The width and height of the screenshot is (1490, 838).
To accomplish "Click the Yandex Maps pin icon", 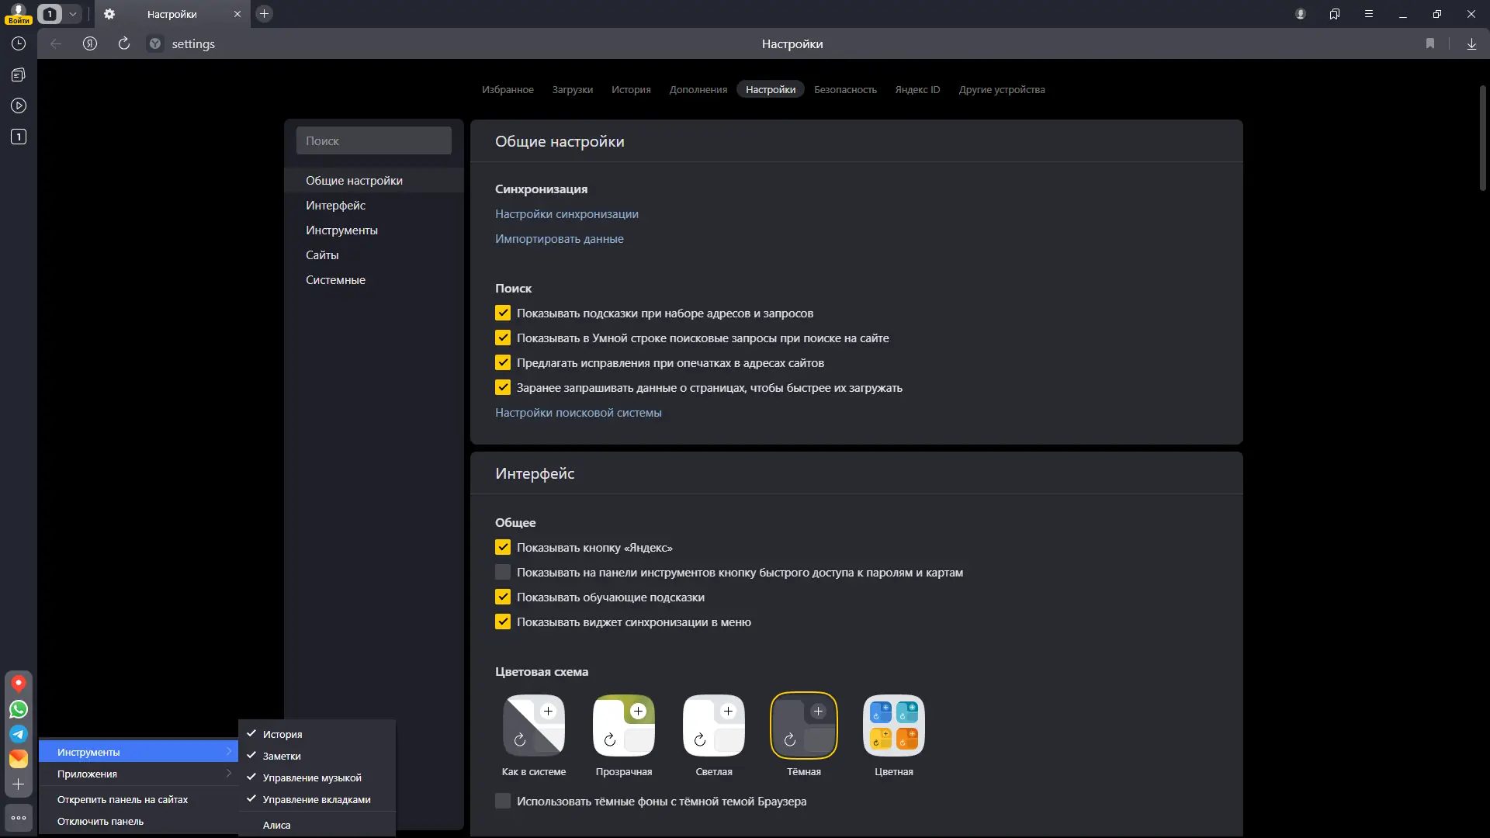I will click(19, 684).
